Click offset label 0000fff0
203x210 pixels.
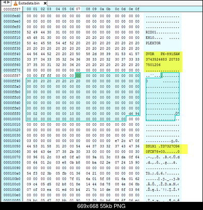click(x=12, y=114)
